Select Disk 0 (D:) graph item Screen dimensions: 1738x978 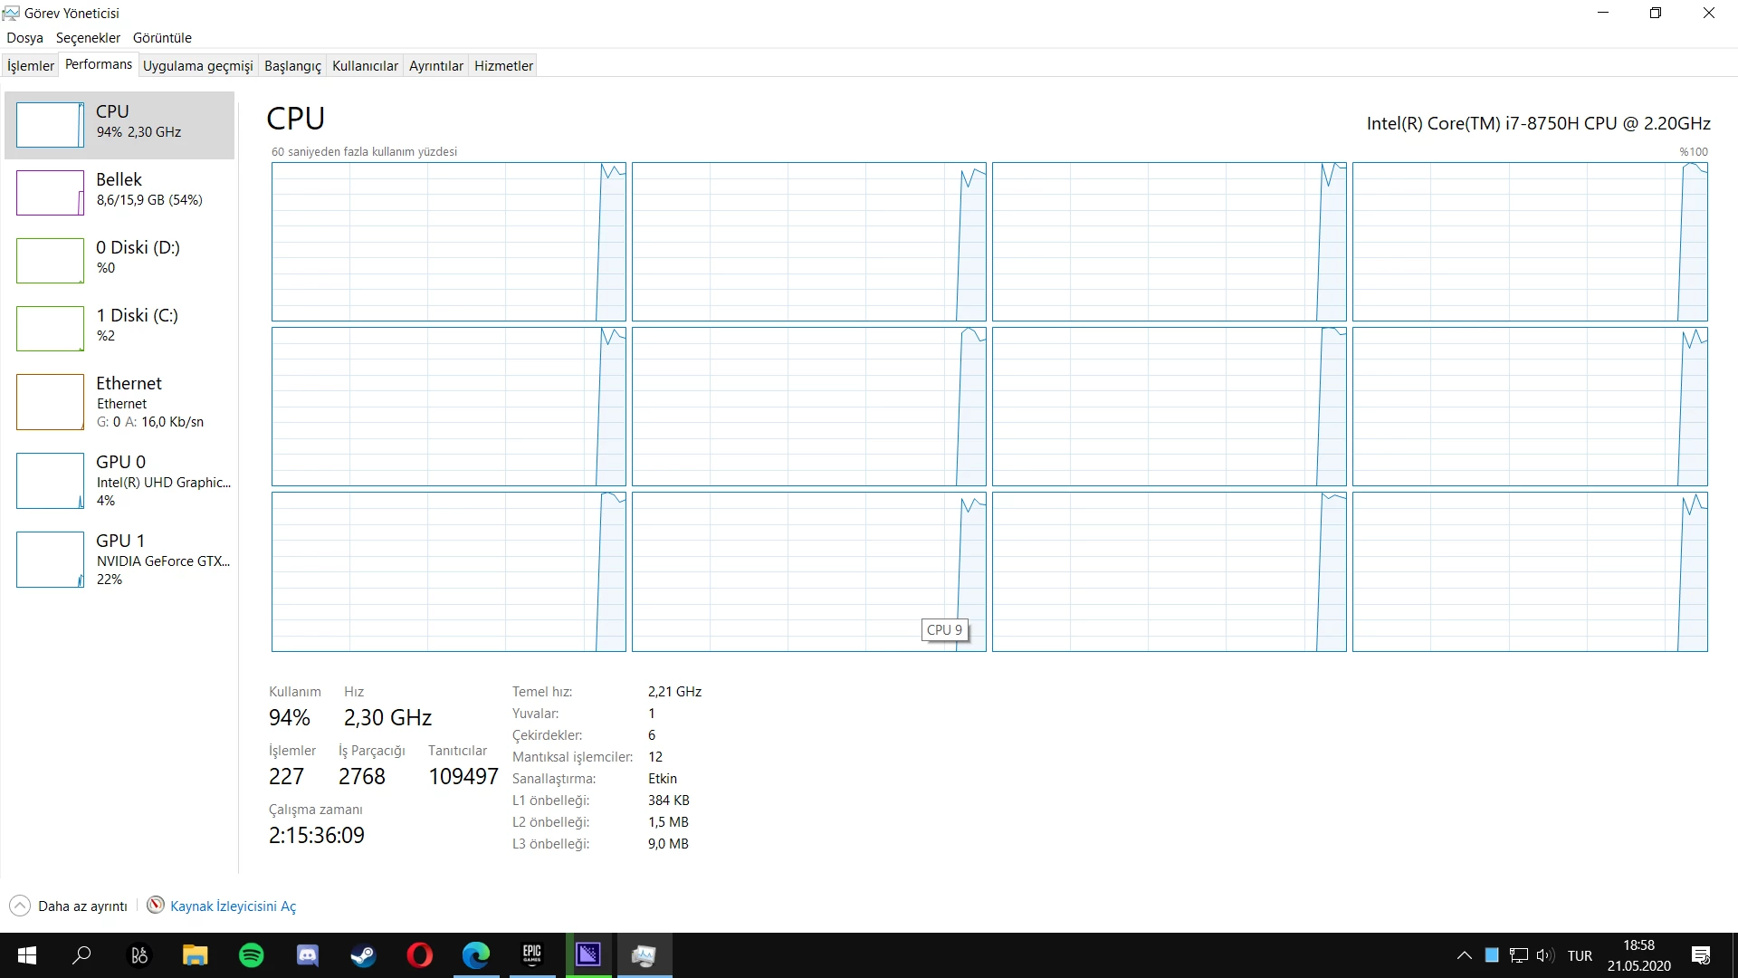tap(119, 260)
